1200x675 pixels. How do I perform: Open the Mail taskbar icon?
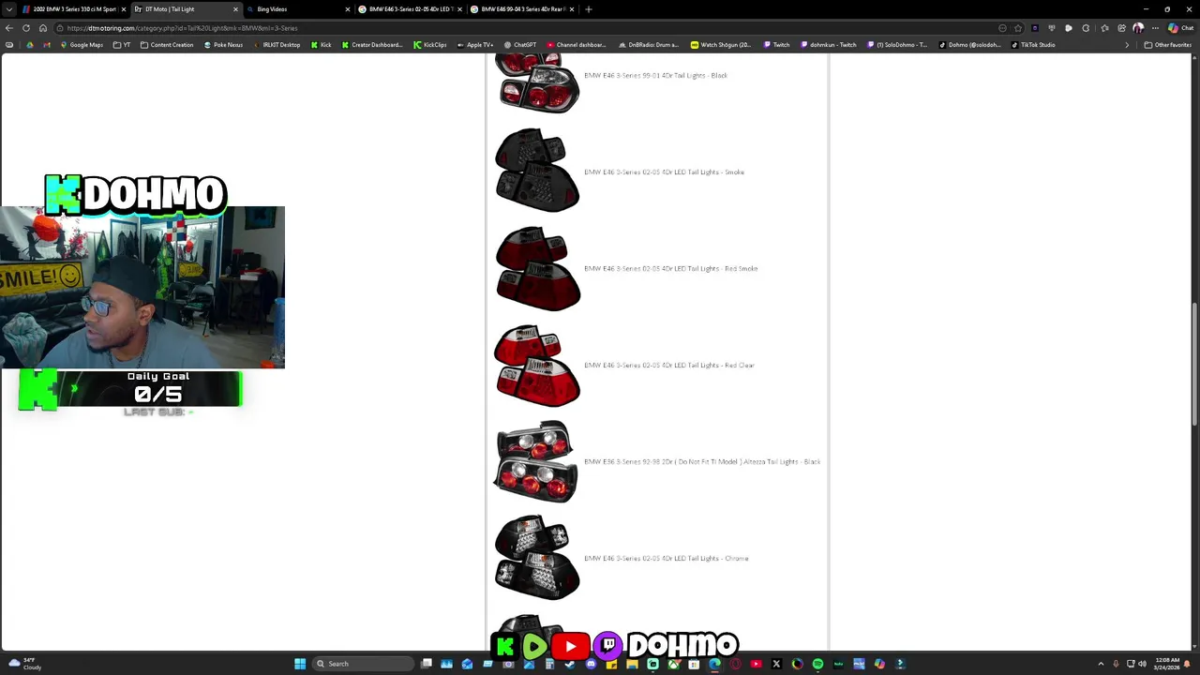coord(467,664)
